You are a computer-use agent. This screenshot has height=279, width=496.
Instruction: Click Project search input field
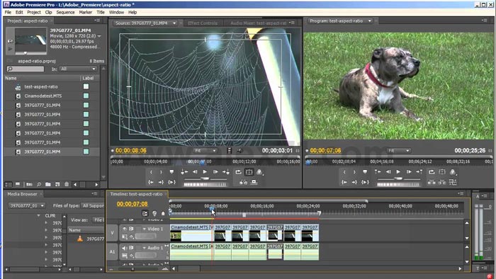click(x=26, y=69)
